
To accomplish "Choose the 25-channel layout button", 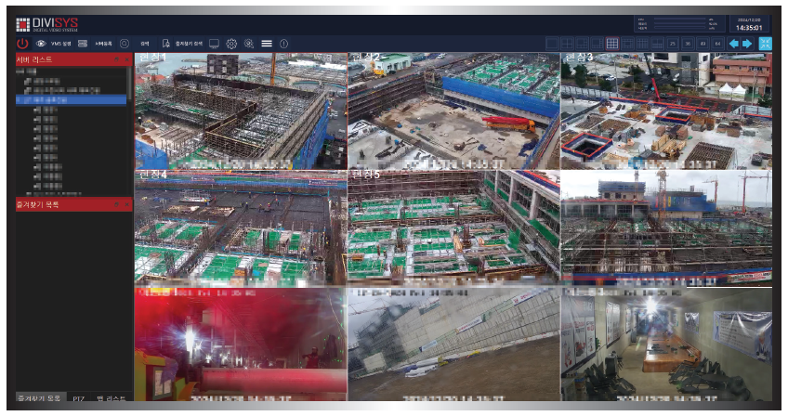I will (x=673, y=43).
